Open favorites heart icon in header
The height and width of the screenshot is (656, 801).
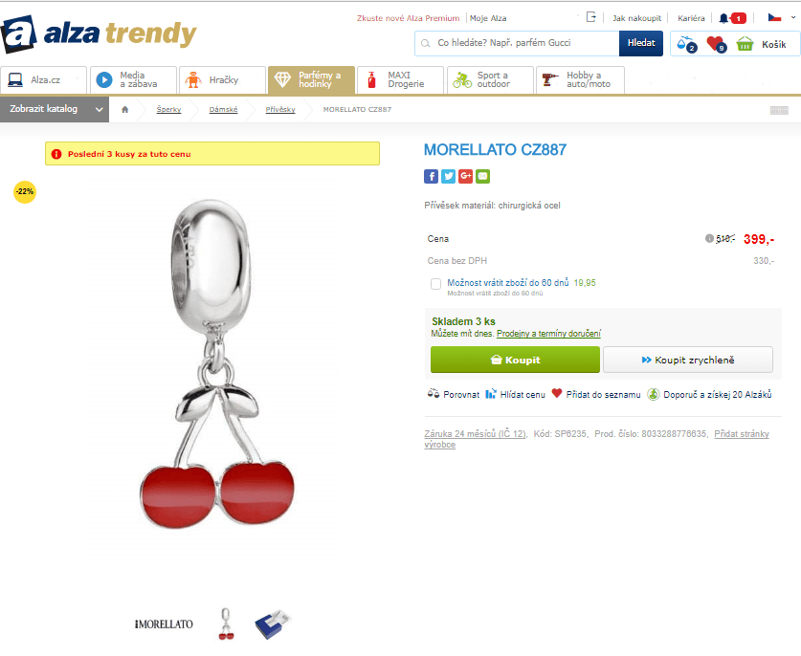tap(716, 44)
